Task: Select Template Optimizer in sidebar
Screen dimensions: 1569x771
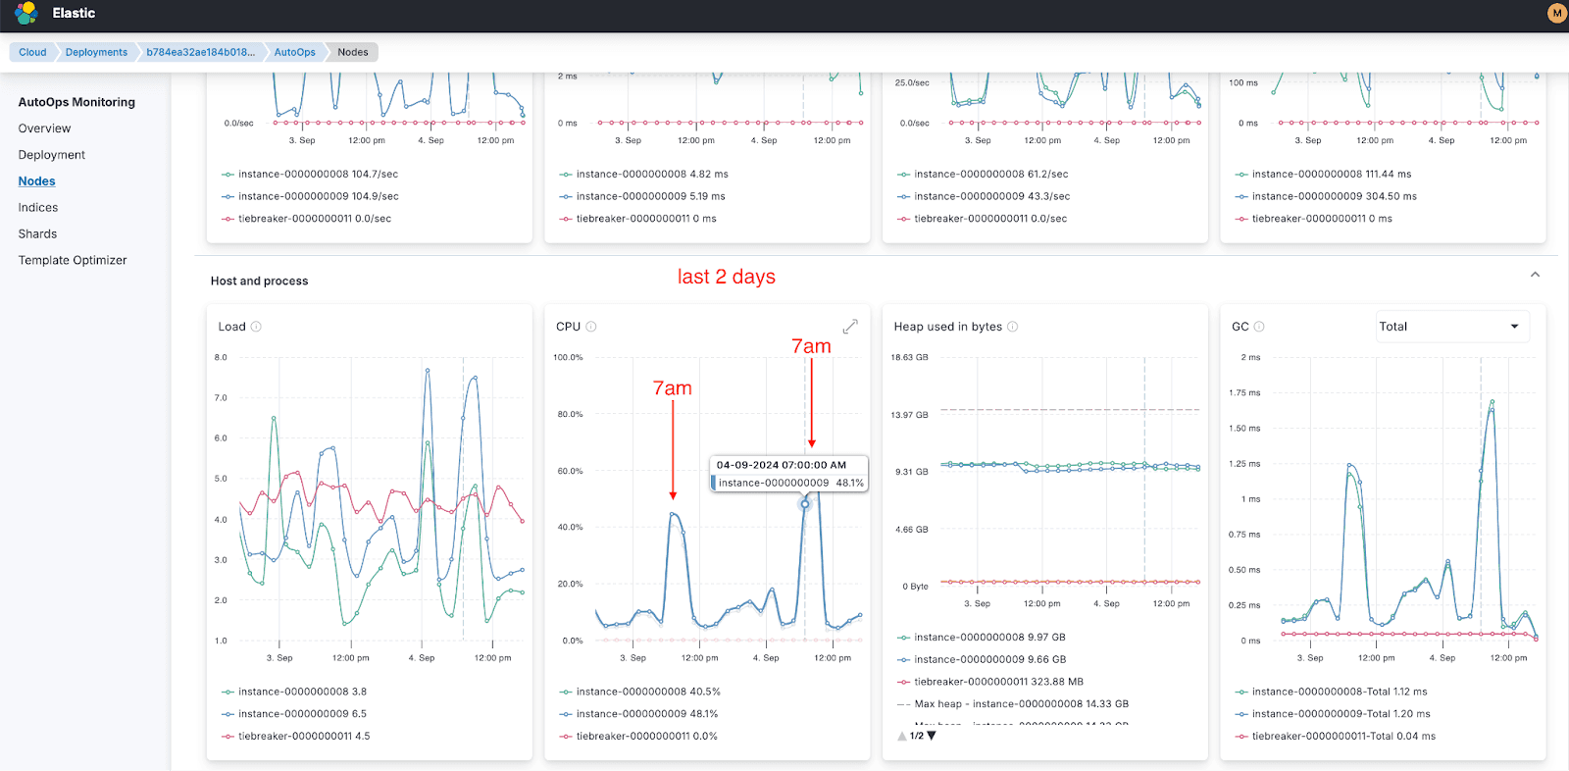Action: click(73, 260)
